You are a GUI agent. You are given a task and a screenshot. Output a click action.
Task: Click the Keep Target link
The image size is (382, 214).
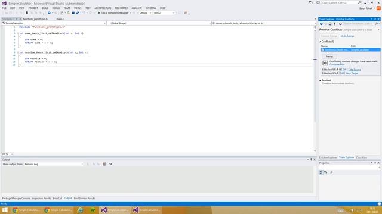pyautogui.click(x=352, y=73)
